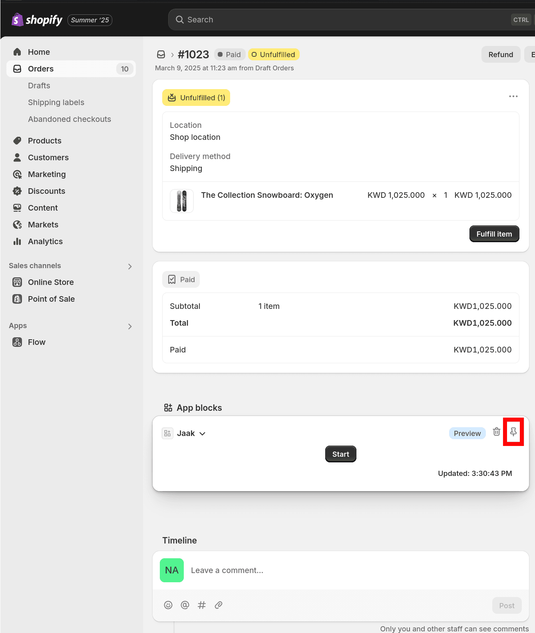Add reference with hashtag icon
Screen dimensions: 535x633
tap(202, 605)
